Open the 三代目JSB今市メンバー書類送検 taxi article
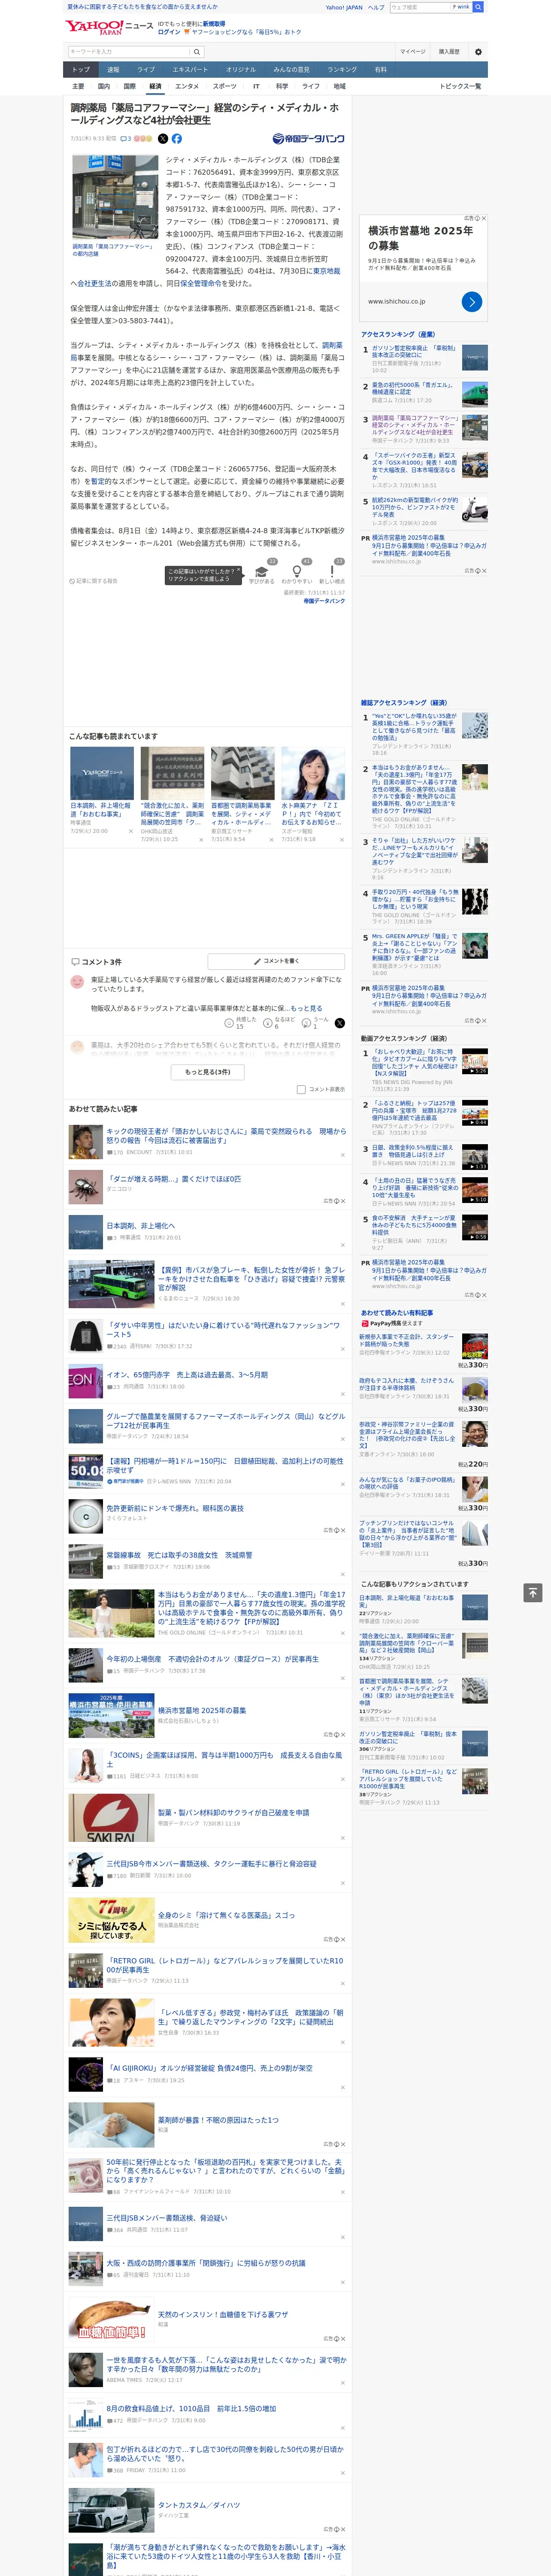 (x=212, y=1864)
